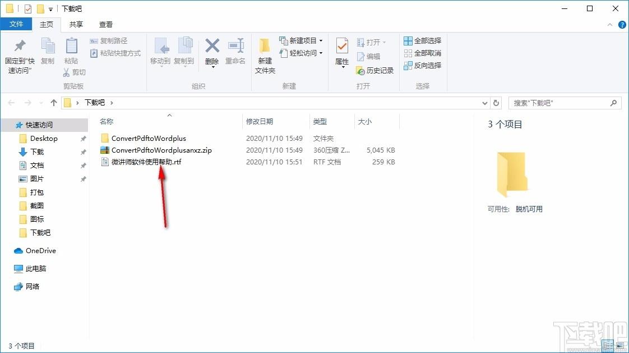Pin folder to Quick access
Screen dimensions: 629x353
20,56
